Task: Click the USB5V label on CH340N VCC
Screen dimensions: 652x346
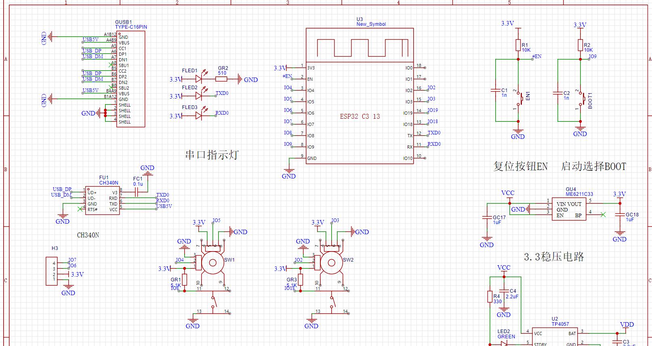Action: pyautogui.click(x=164, y=206)
